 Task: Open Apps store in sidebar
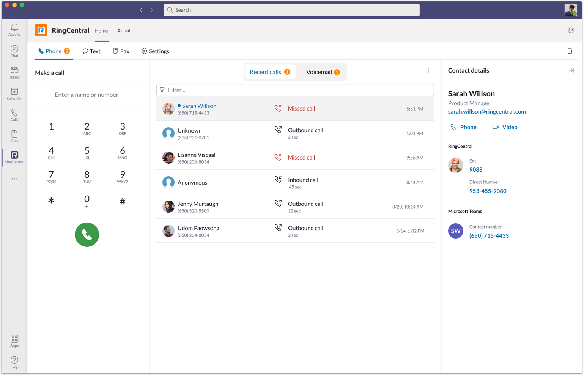pyautogui.click(x=14, y=341)
